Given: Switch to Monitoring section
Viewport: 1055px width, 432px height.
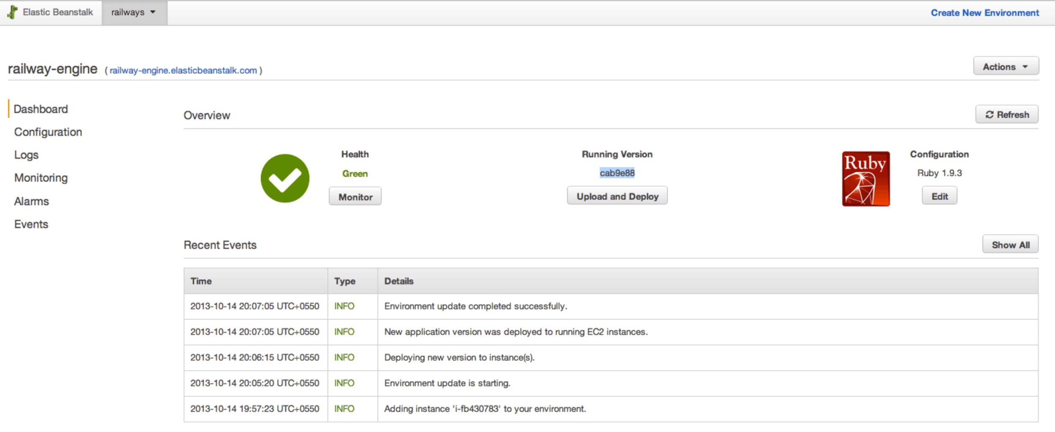Looking at the screenshot, I should 41,178.
